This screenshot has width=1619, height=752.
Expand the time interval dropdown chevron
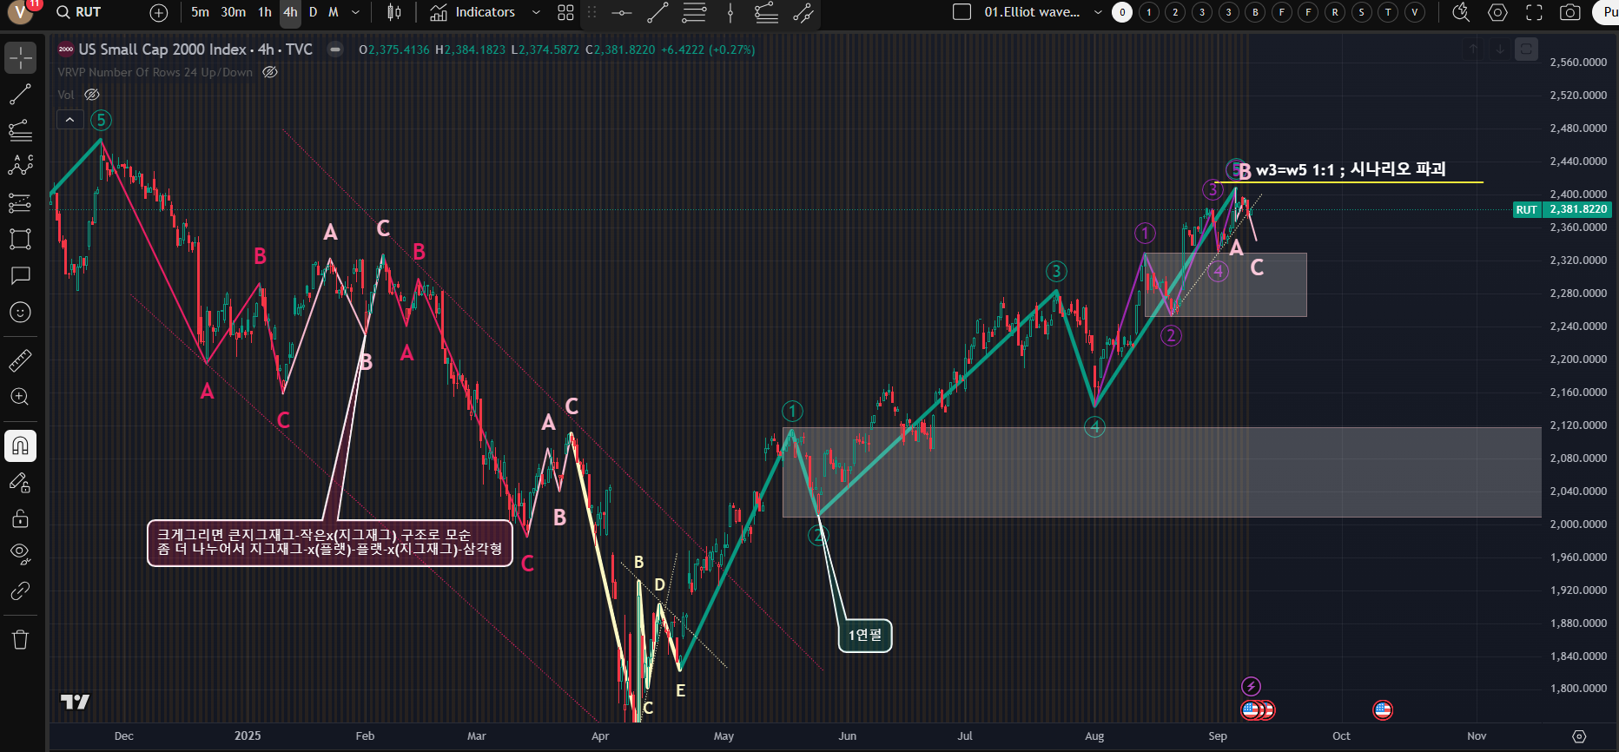pyautogui.click(x=355, y=12)
